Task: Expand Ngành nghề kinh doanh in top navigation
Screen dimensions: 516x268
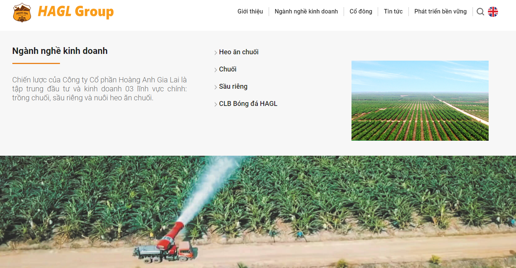Action: tap(306, 11)
